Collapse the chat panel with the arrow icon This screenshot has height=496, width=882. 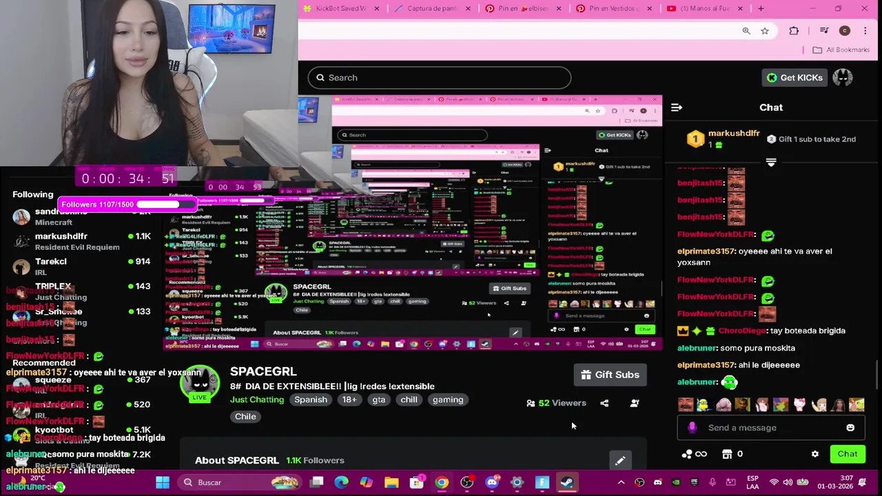tap(677, 107)
